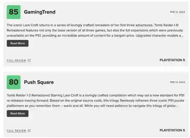Click the truncated ellipsis ending GamingTrend excerpt
Image resolution: width=190 pixels, height=138 pixels.
coord(181,36)
